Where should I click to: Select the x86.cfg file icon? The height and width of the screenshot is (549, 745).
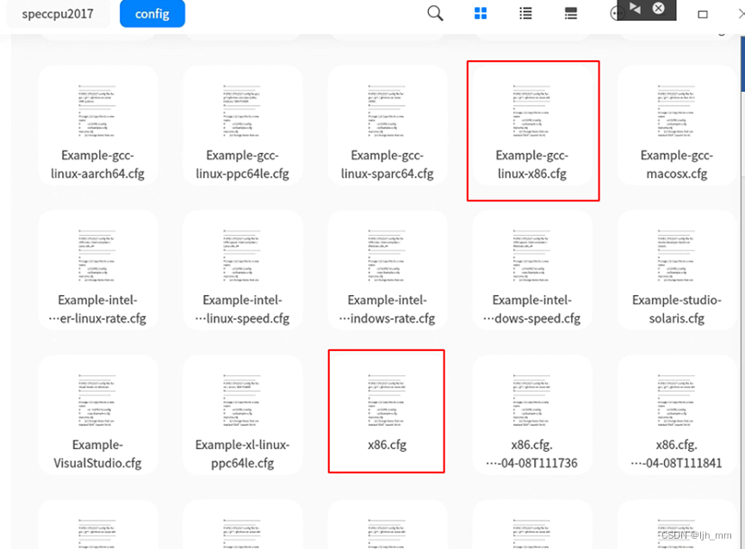(x=387, y=401)
